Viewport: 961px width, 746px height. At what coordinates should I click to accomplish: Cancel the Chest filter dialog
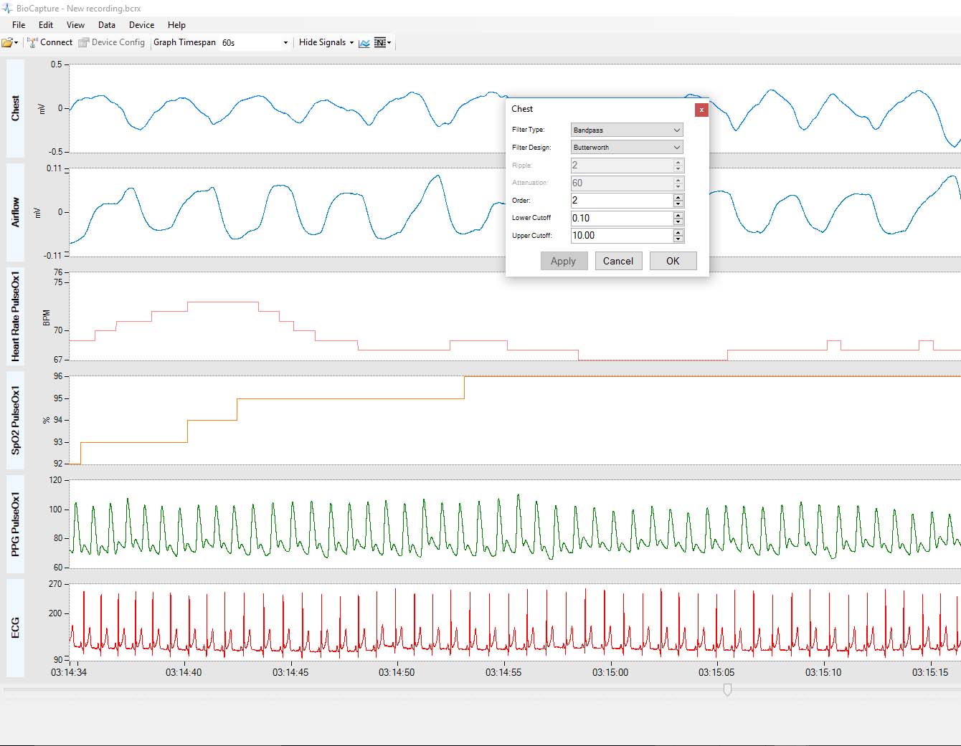coord(618,261)
